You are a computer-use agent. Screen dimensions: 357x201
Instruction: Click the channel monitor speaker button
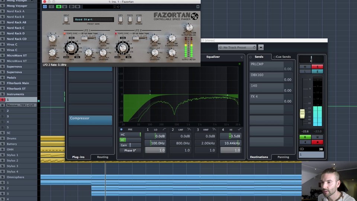tap(305, 142)
